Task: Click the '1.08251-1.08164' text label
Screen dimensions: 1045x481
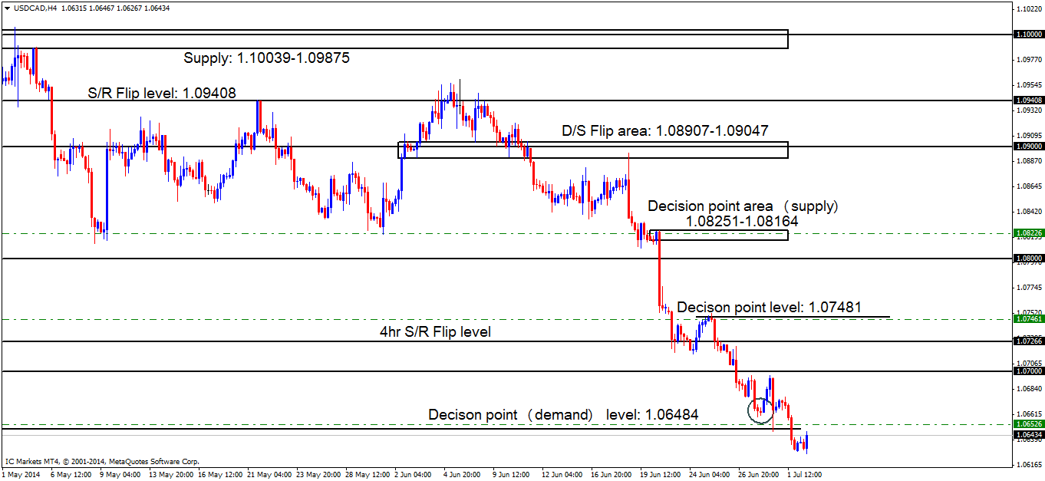Action: (742, 221)
